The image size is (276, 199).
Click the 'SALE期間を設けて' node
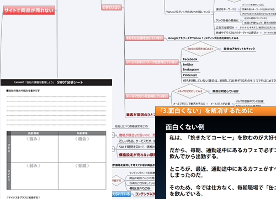(137, 147)
